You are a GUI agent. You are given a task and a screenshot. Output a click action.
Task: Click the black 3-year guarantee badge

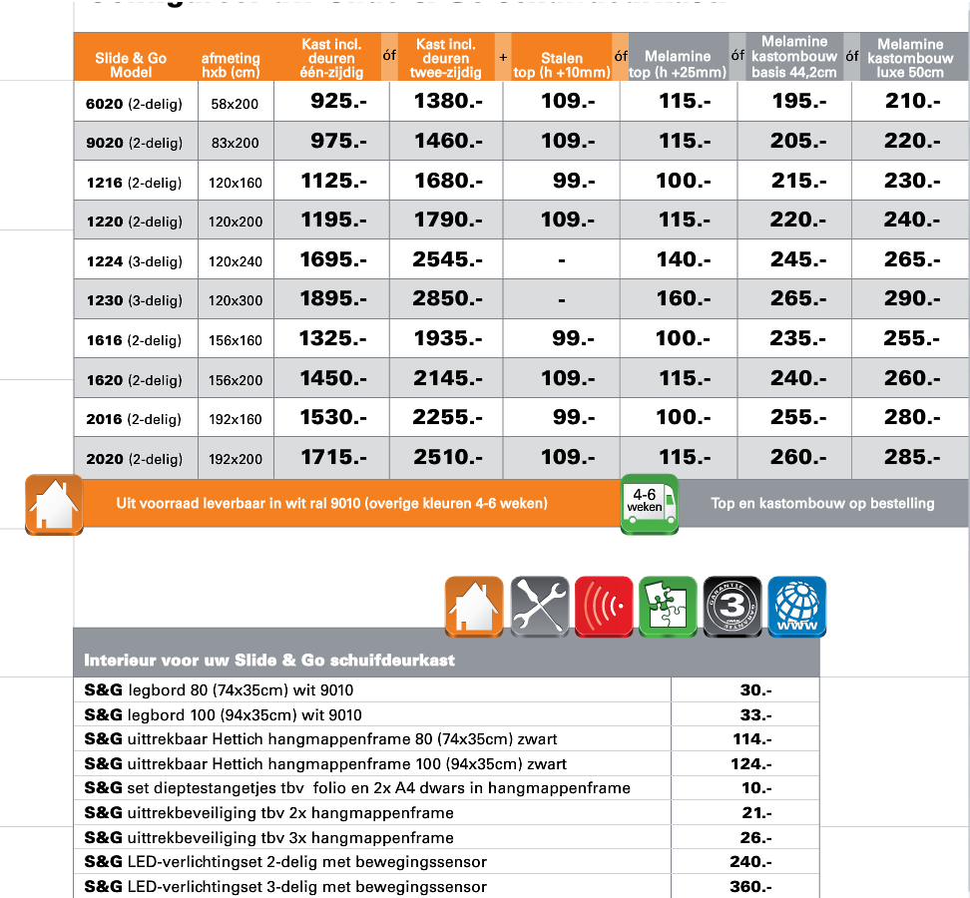[x=732, y=606]
